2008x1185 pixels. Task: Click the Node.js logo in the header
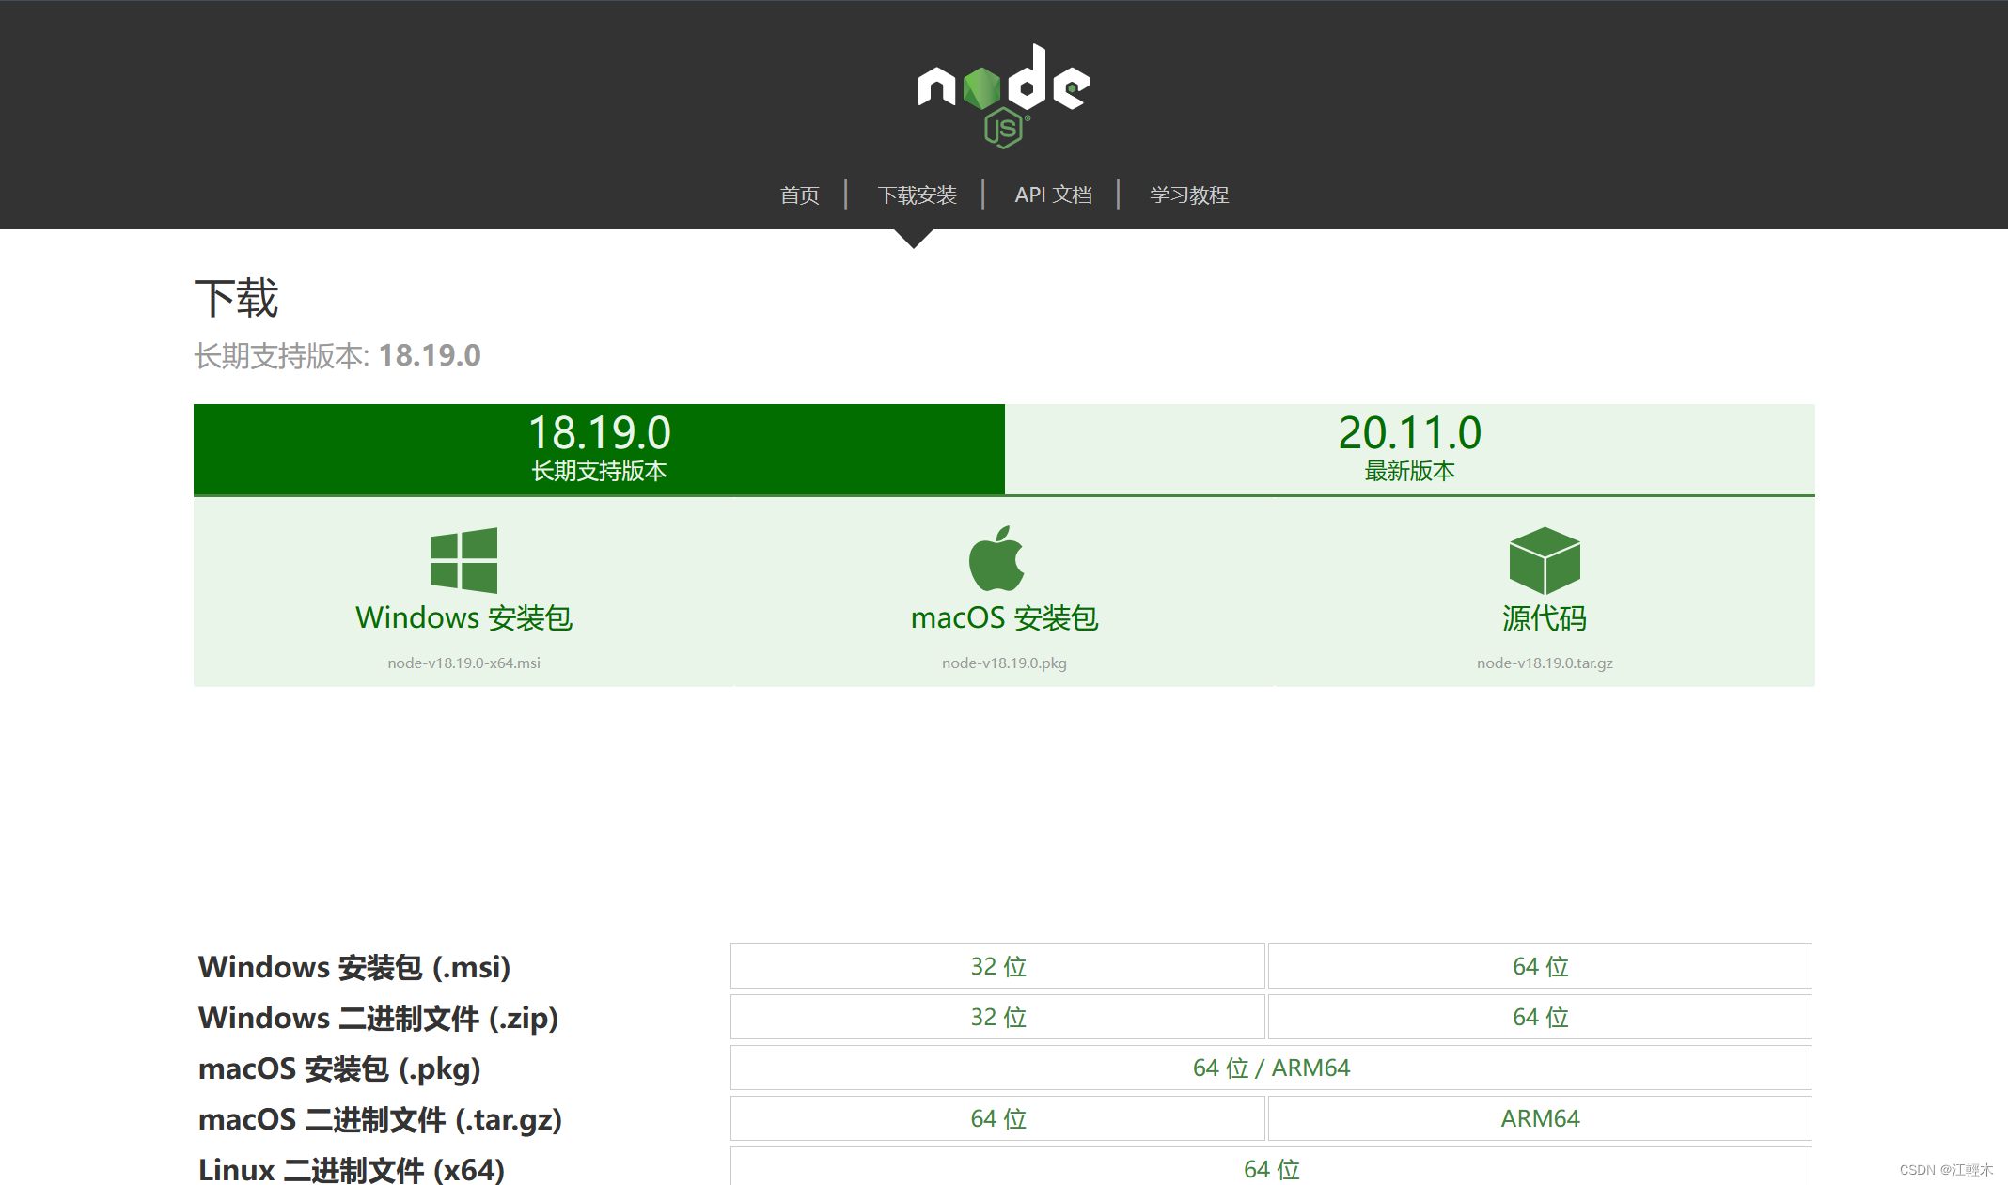[x=1004, y=96]
